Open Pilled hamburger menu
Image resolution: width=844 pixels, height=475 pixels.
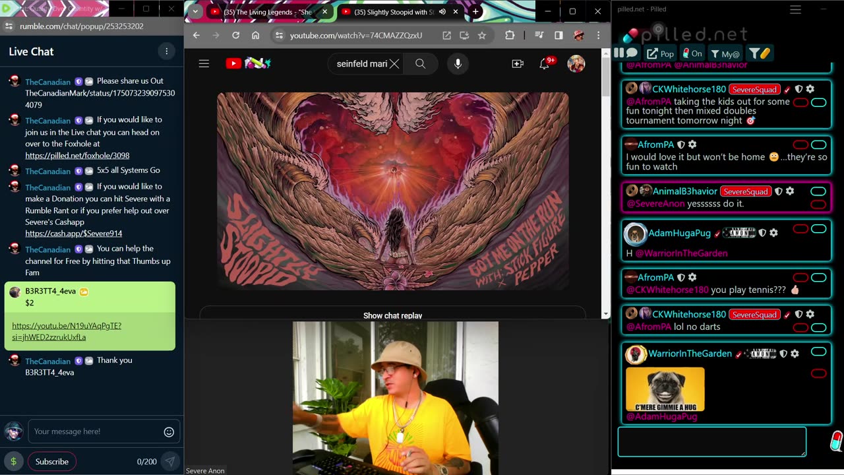796,9
